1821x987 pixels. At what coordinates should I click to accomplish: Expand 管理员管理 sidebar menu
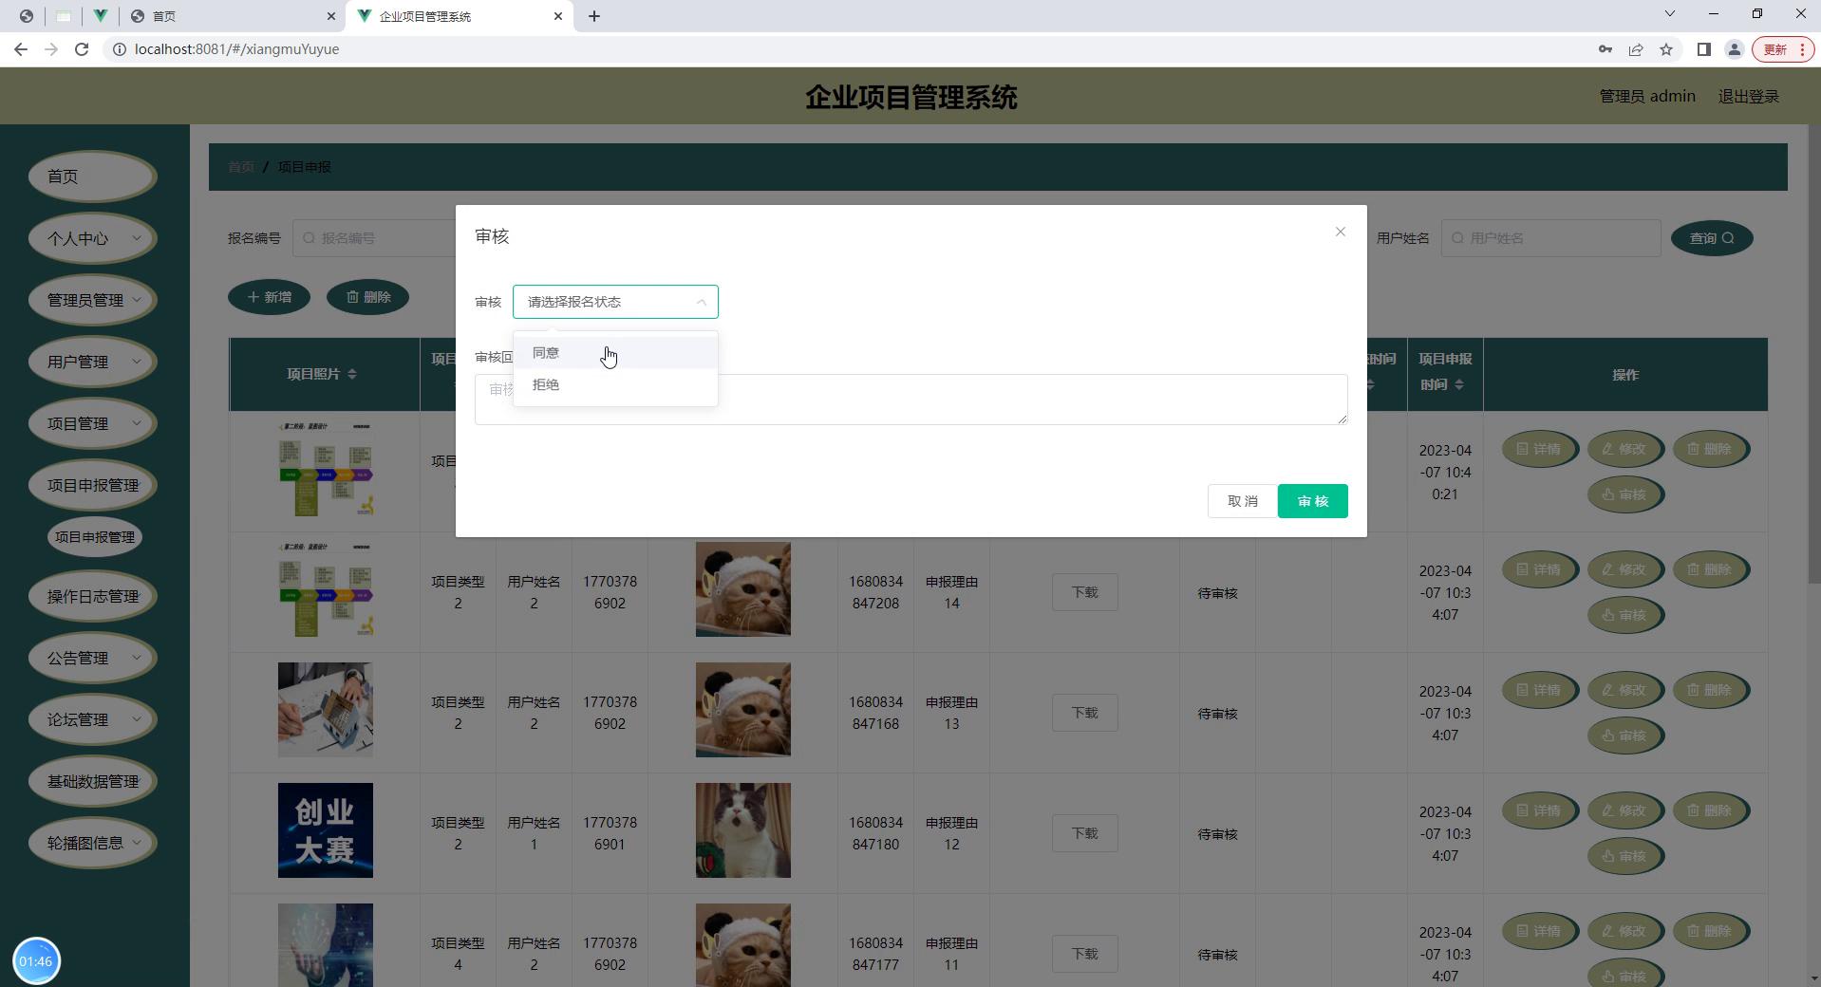92,300
